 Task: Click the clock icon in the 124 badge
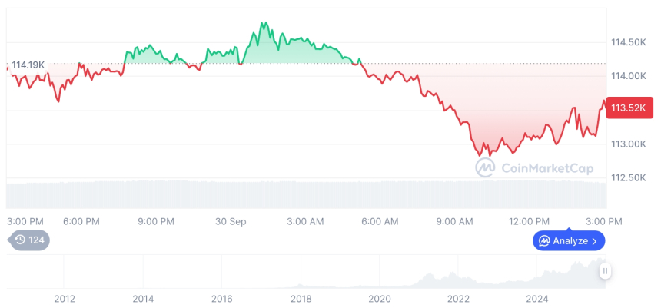pos(20,240)
